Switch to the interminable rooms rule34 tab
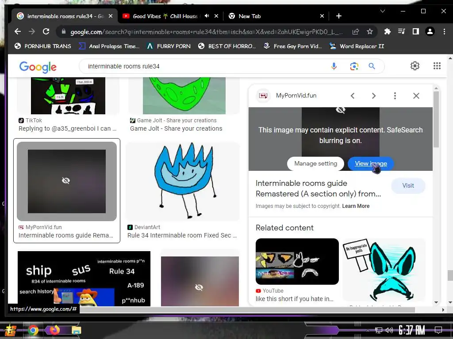 tap(65, 16)
